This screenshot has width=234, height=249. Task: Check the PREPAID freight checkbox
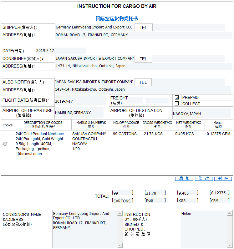tap(177, 98)
